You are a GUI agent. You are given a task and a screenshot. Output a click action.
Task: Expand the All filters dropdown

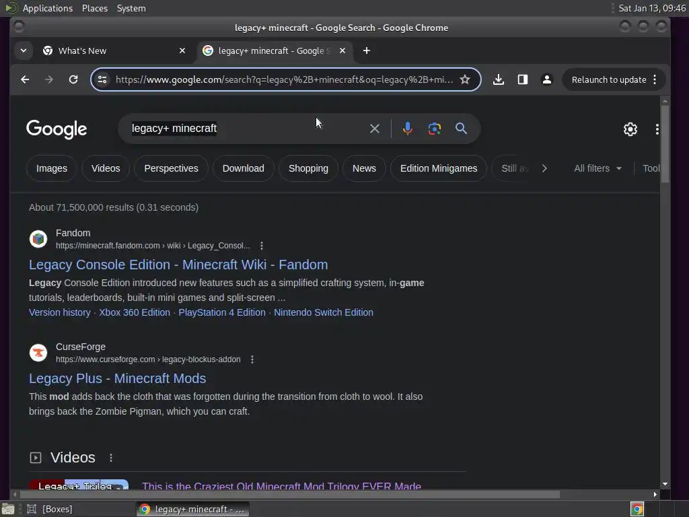[597, 168]
